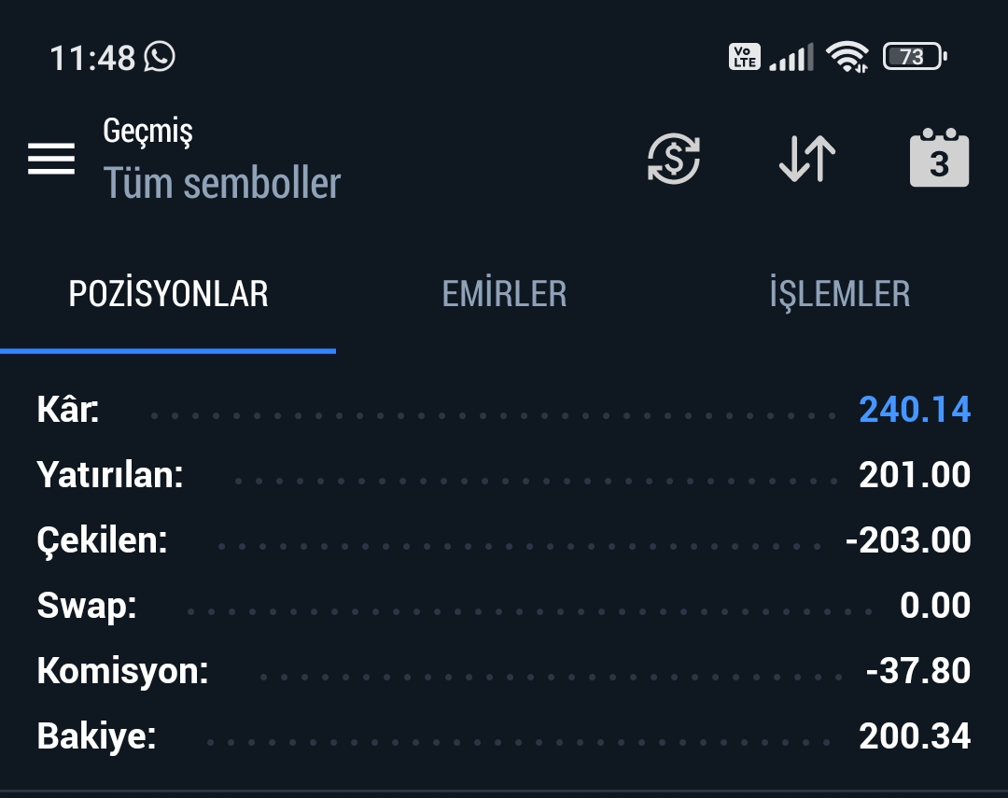The height and width of the screenshot is (798, 1008).
Task: Open the Tüm semboller symbol filter
Action: click(x=222, y=183)
